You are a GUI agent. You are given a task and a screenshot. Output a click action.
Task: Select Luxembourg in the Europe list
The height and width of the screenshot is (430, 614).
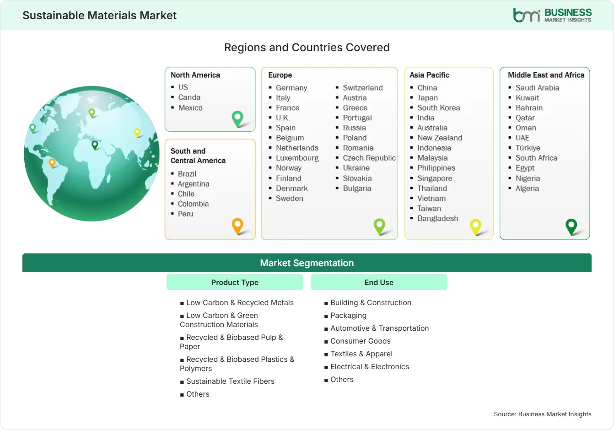pyautogui.click(x=297, y=158)
